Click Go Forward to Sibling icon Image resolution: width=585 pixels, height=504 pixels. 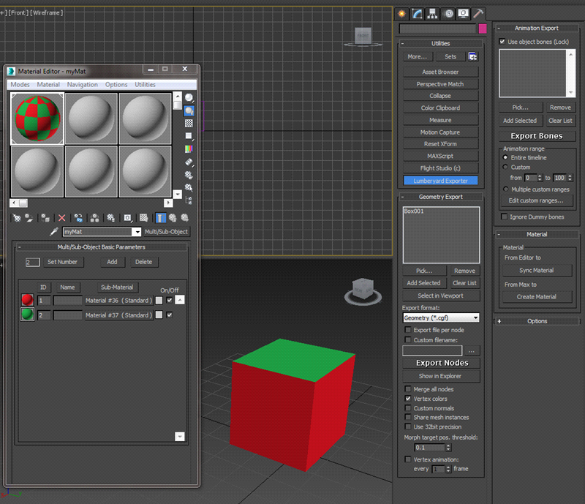point(185,218)
